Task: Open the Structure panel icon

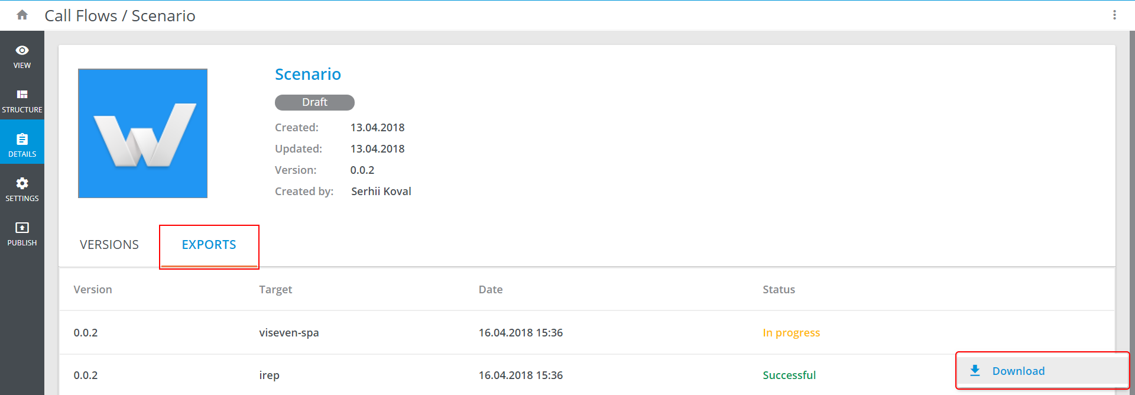Action: (x=22, y=95)
